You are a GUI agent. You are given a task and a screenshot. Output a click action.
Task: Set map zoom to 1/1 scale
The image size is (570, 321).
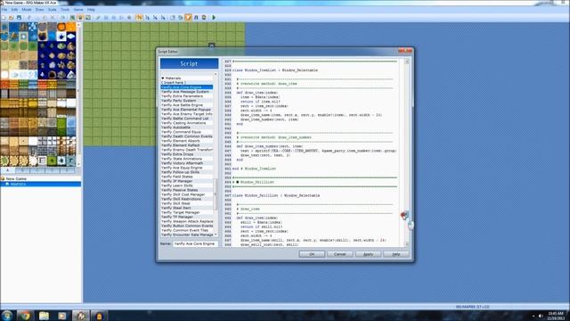[139, 18]
